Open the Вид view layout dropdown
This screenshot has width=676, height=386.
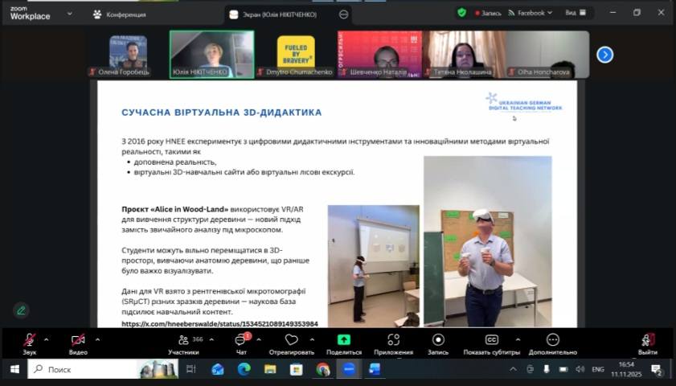pyautogui.click(x=575, y=13)
